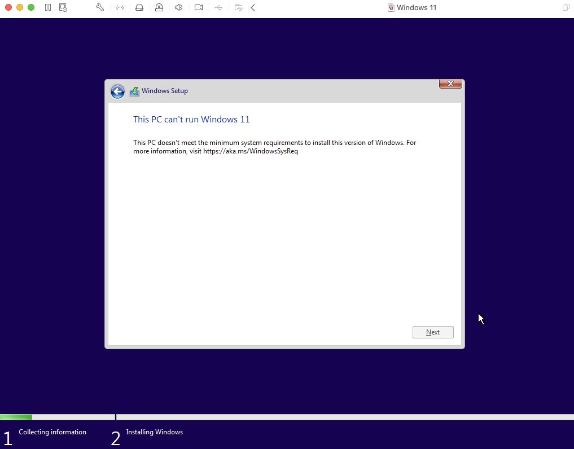Click the Next button
This screenshot has height=449, width=574.
(433, 332)
